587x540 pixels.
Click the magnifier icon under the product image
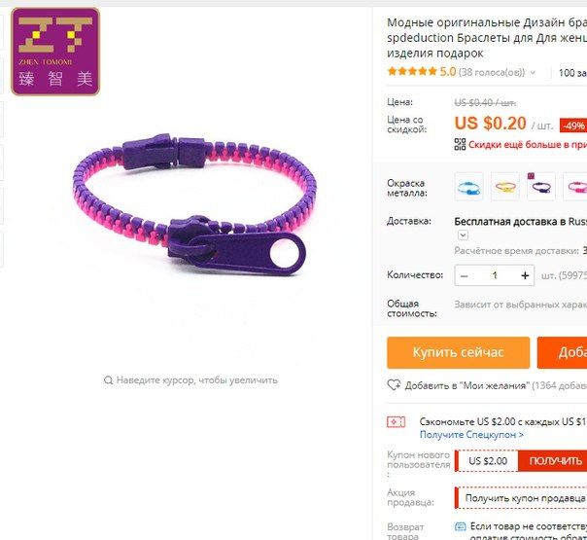tap(108, 380)
